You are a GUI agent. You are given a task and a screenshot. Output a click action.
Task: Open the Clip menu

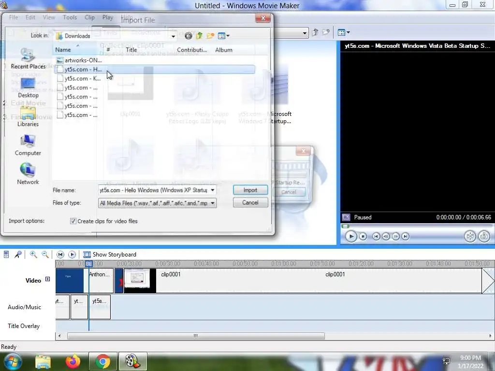coord(89,17)
